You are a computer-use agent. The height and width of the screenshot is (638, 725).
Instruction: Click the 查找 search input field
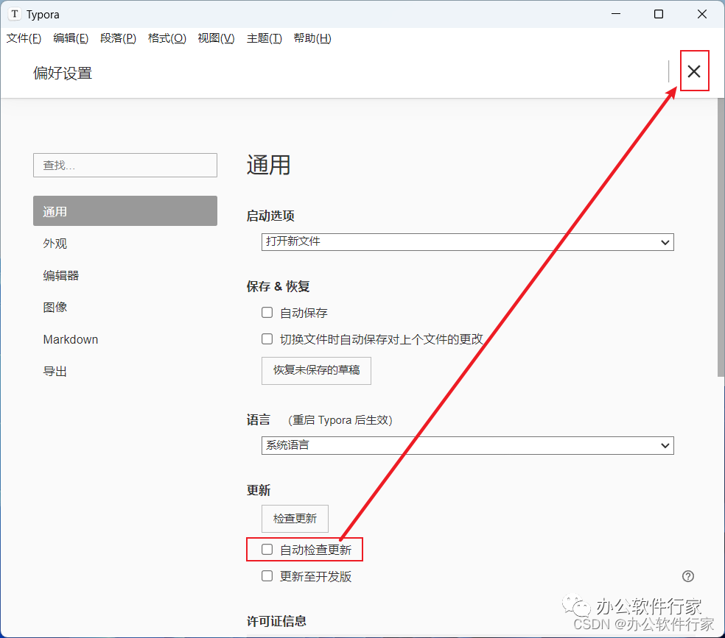coord(125,166)
